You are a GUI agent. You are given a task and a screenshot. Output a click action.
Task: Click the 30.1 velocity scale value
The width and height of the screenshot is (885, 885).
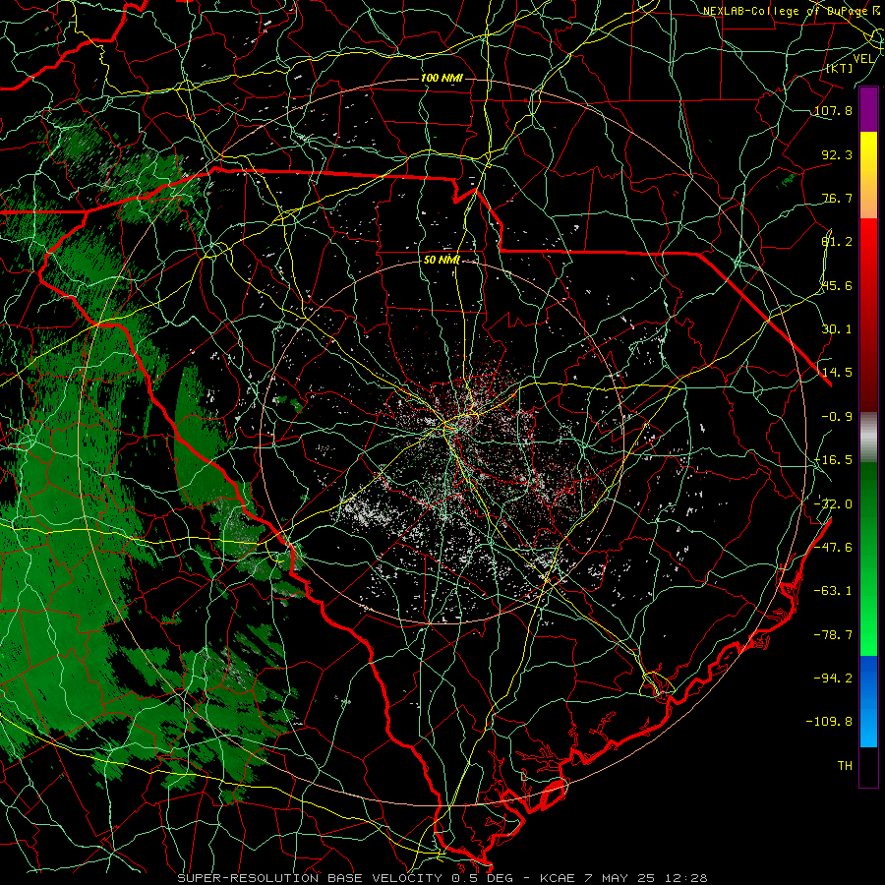click(x=837, y=329)
